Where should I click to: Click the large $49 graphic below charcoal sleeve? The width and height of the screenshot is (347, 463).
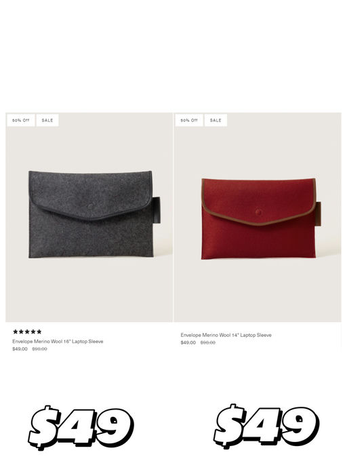(81, 427)
